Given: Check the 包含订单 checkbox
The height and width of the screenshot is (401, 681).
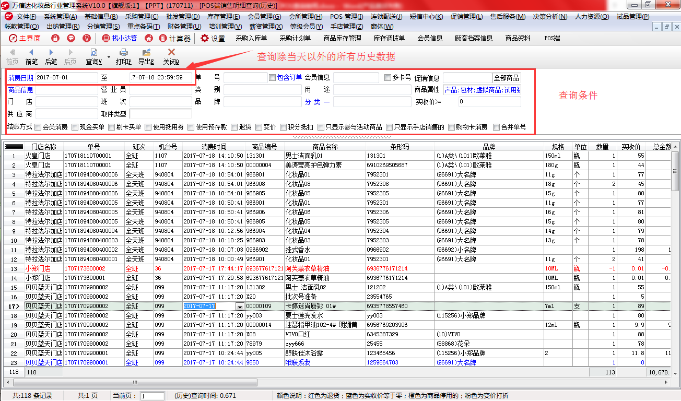Looking at the screenshot, I should [x=272, y=78].
